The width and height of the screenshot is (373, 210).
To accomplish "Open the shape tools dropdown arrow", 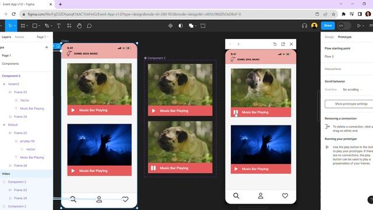I will coord(39,26).
